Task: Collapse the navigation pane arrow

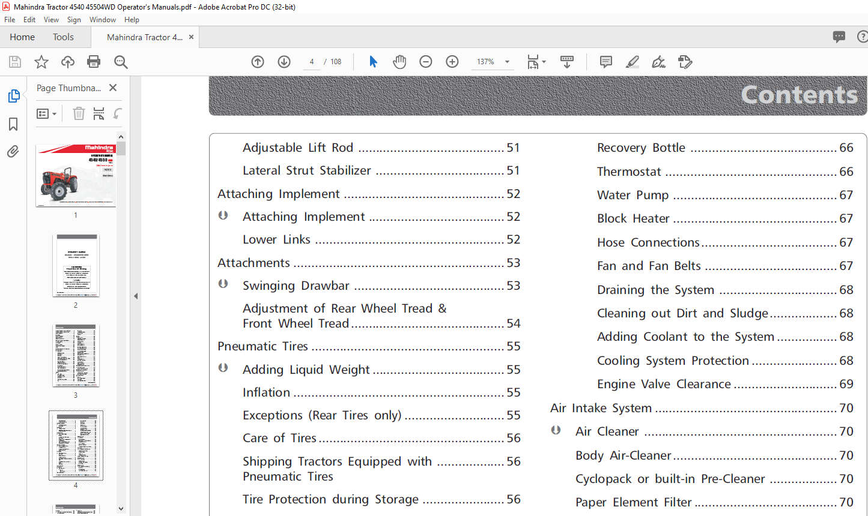Action: coord(136,296)
